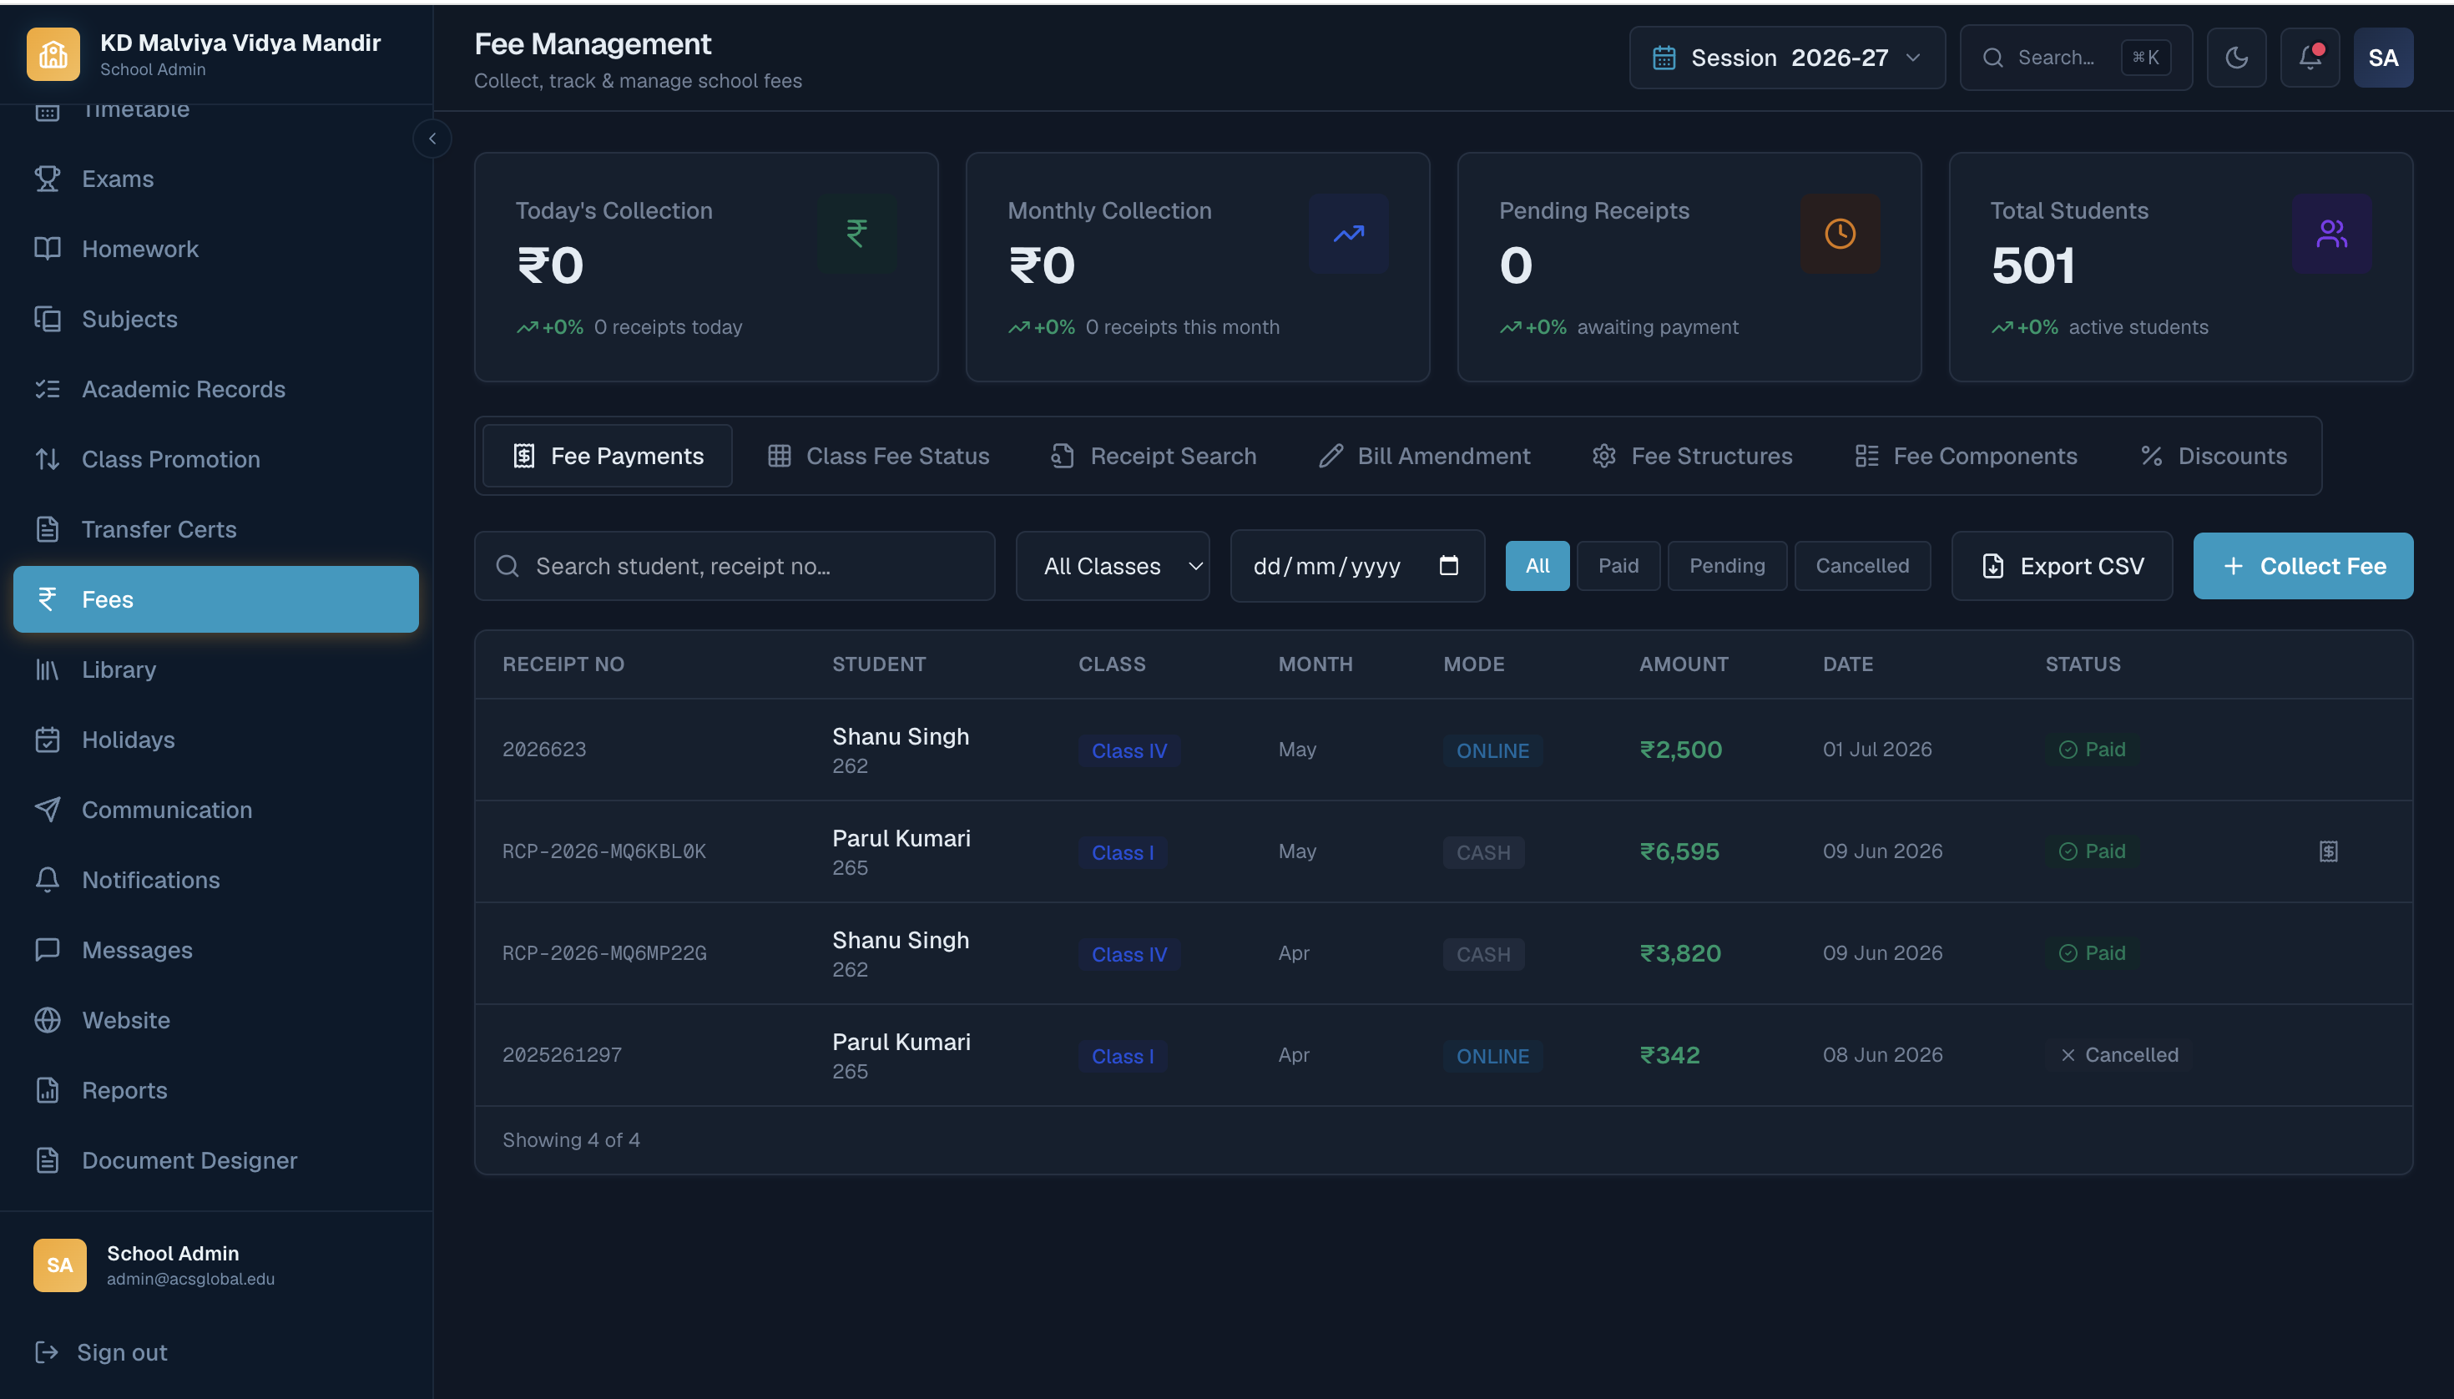The image size is (2454, 1399).
Task: Click the Class IV badge for receipt 2026623
Action: click(1129, 750)
